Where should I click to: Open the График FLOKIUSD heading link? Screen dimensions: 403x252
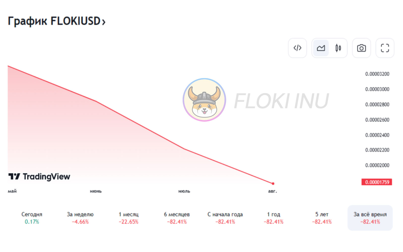click(x=54, y=21)
